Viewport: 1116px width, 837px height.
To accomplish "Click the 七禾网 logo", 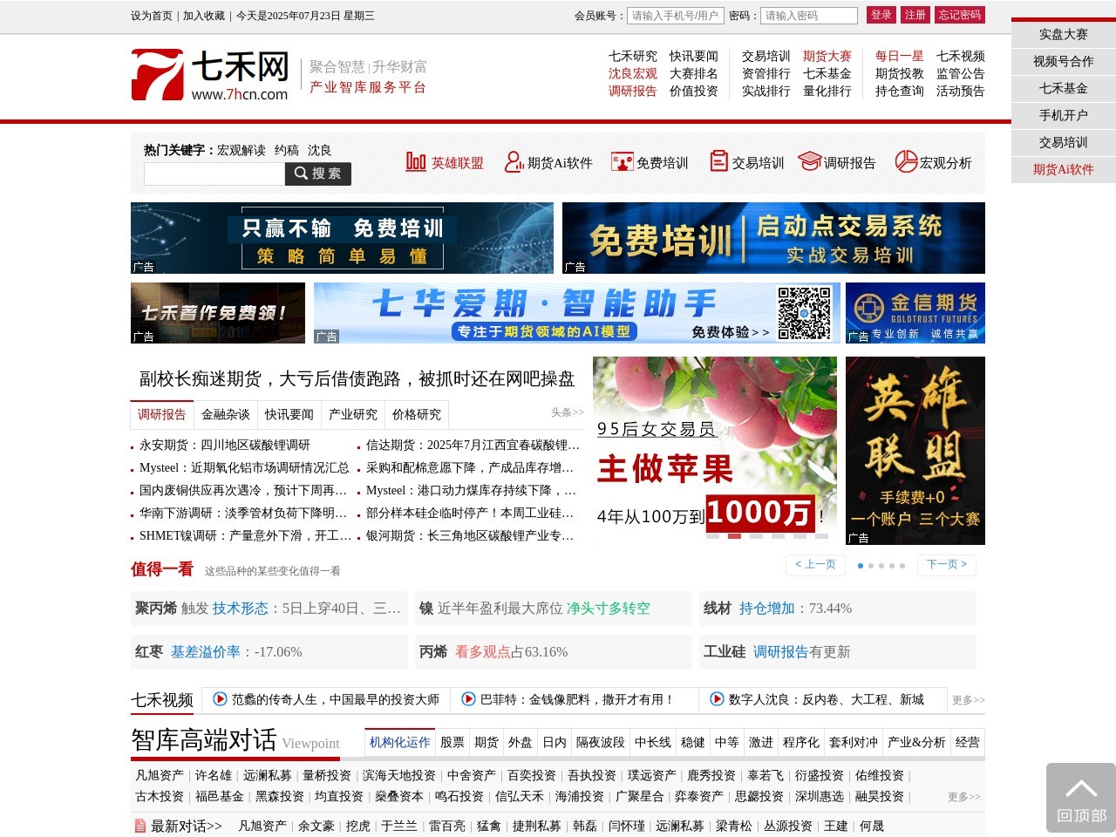I will tap(210, 75).
